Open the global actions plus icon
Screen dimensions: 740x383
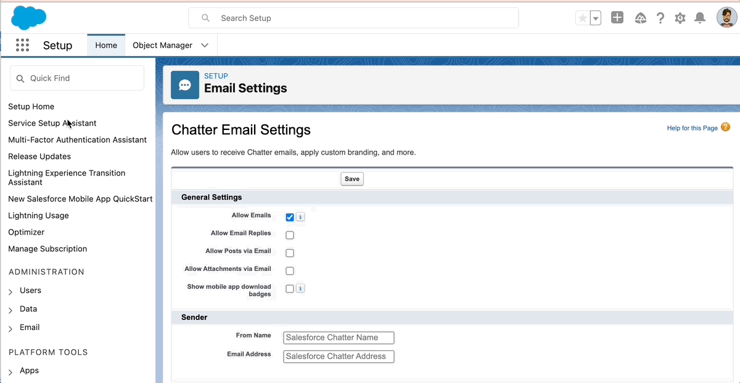click(x=617, y=18)
